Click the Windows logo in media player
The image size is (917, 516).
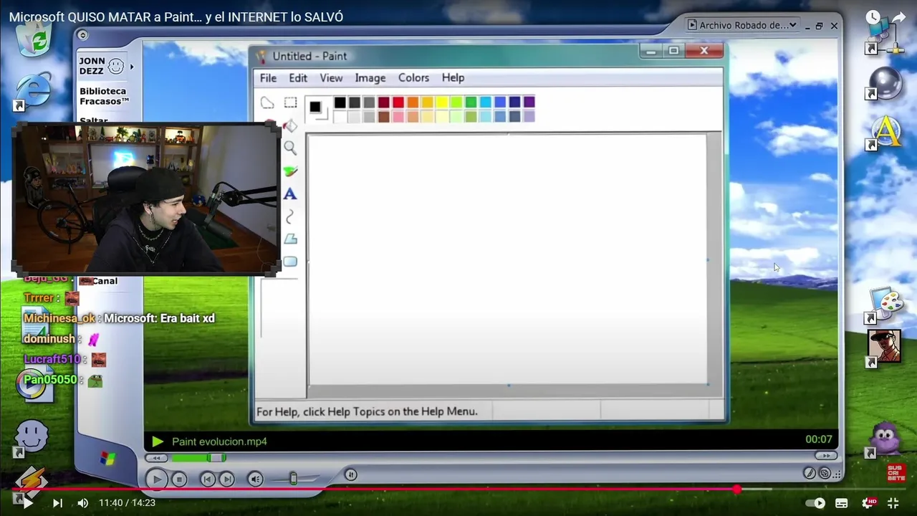pyautogui.click(x=107, y=457)
